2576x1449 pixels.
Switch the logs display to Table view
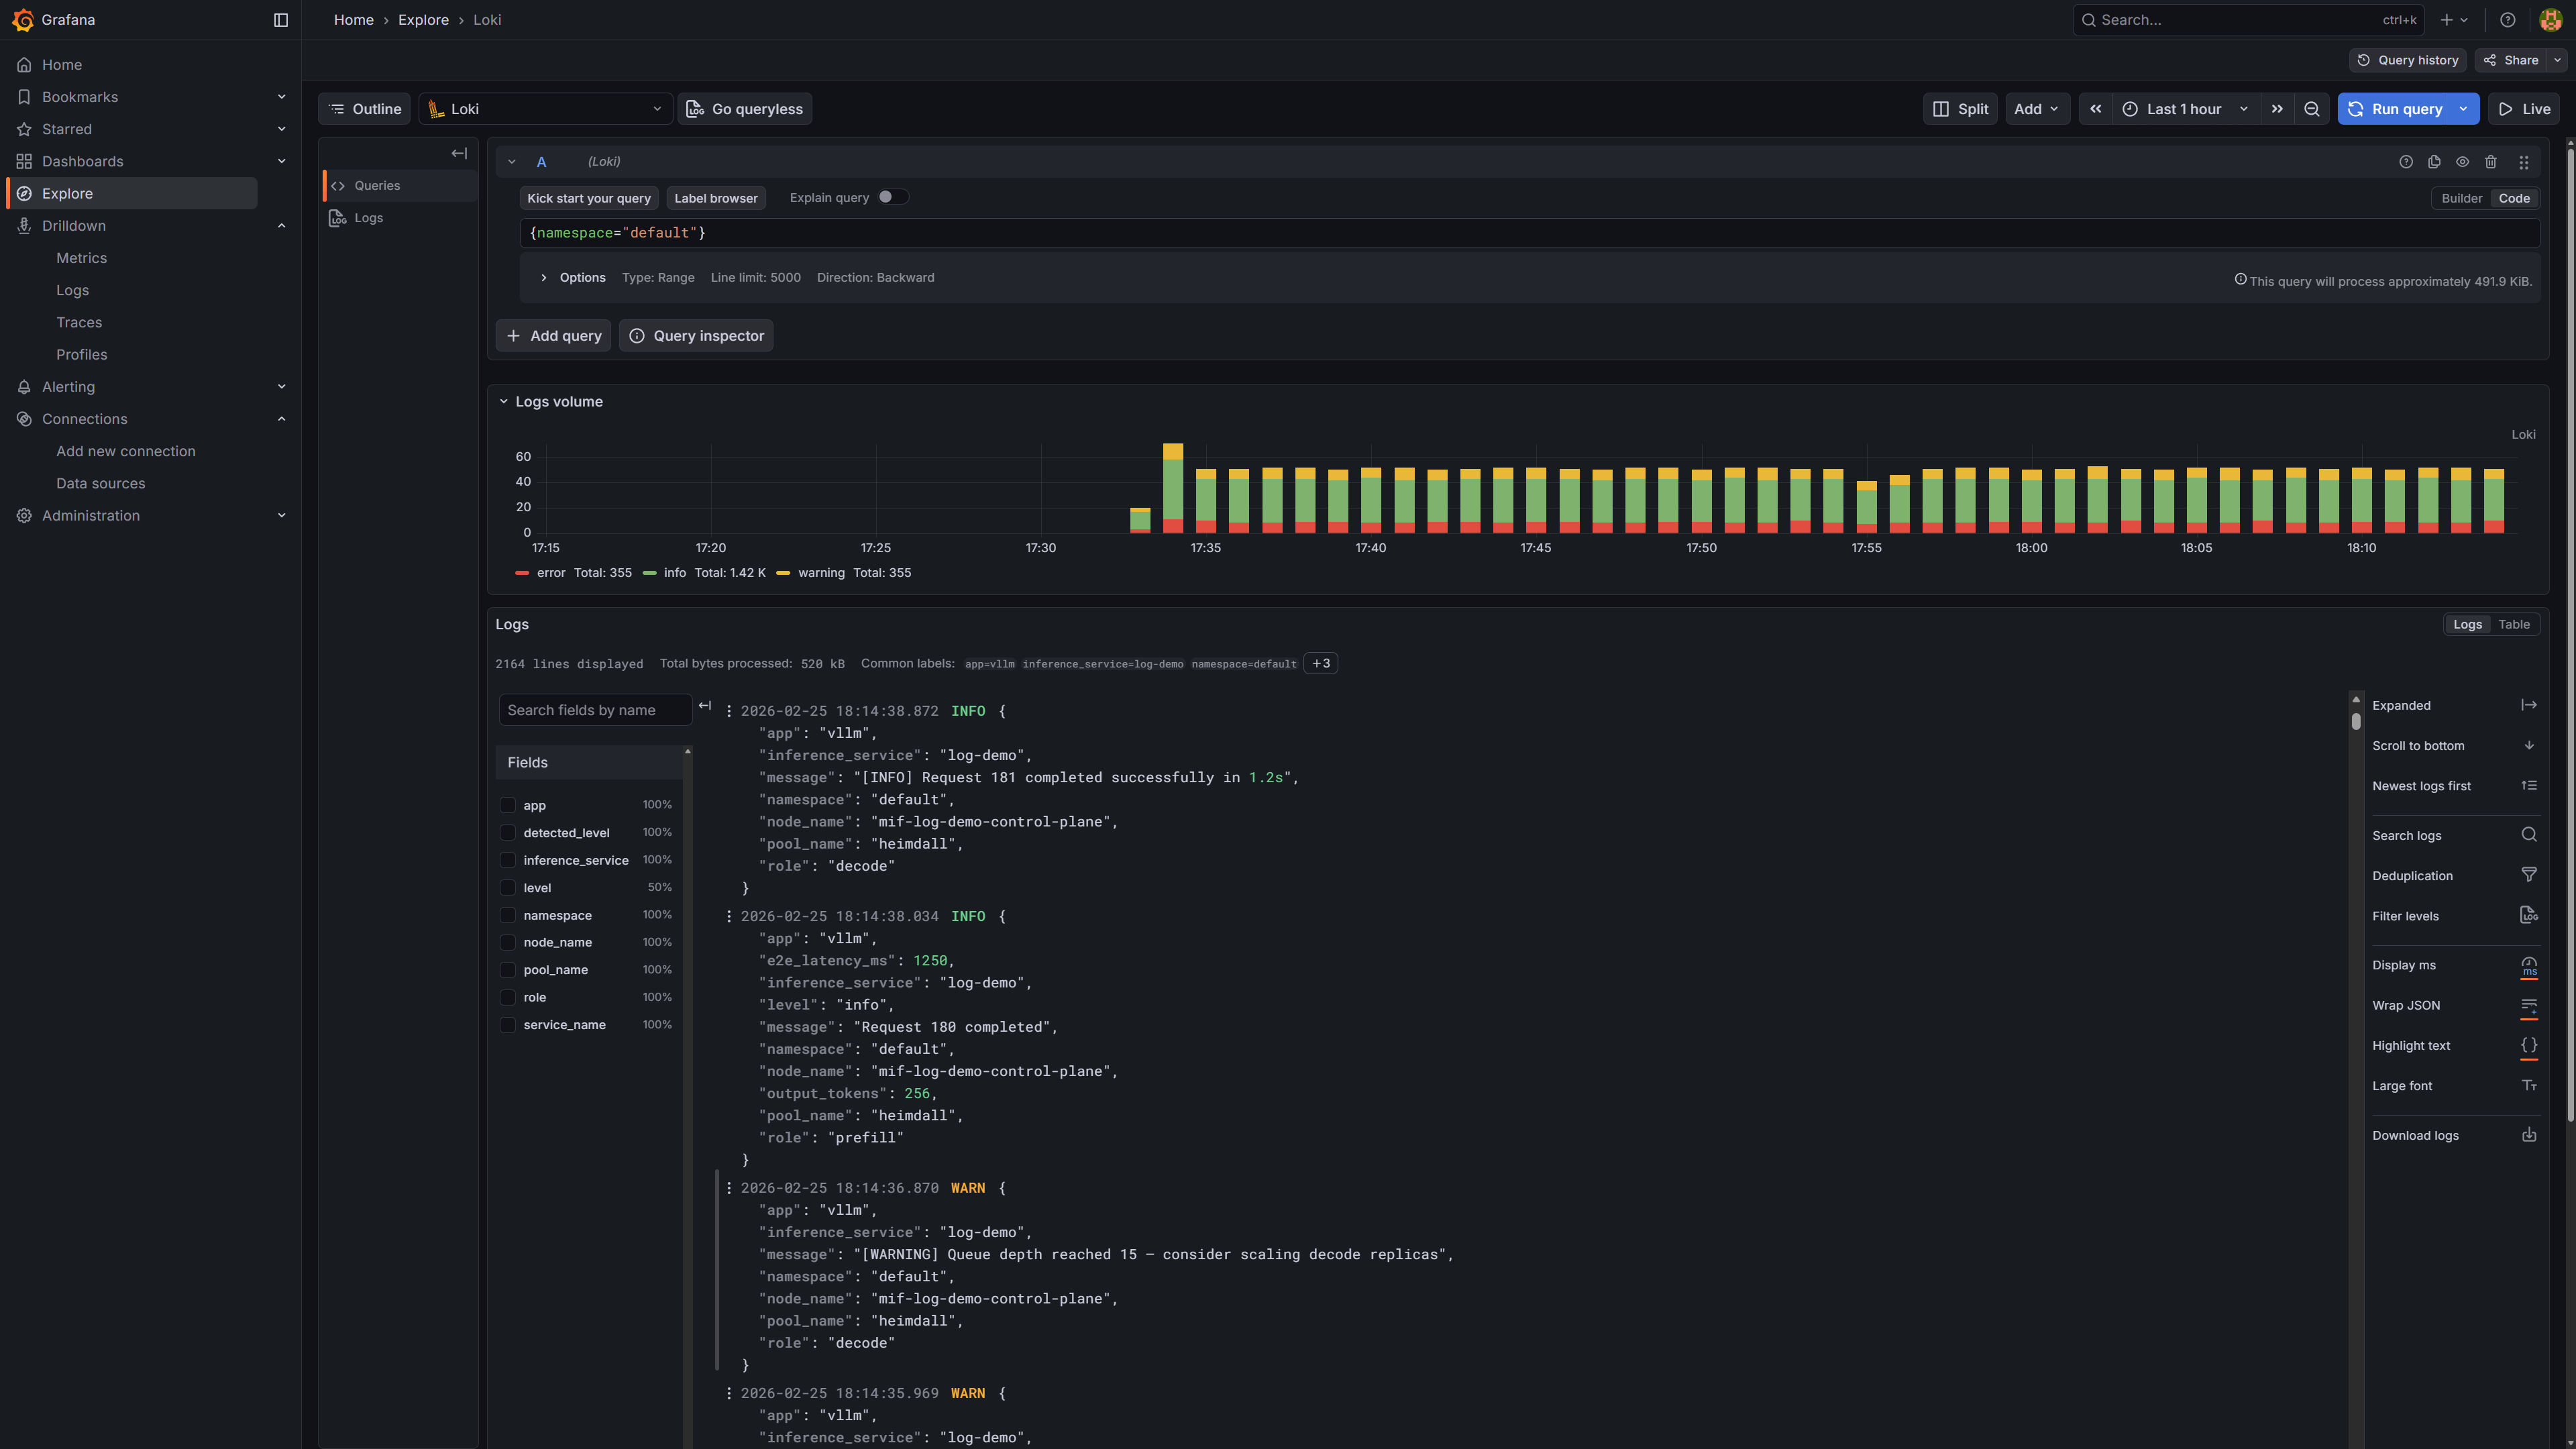pos(2514,623)
